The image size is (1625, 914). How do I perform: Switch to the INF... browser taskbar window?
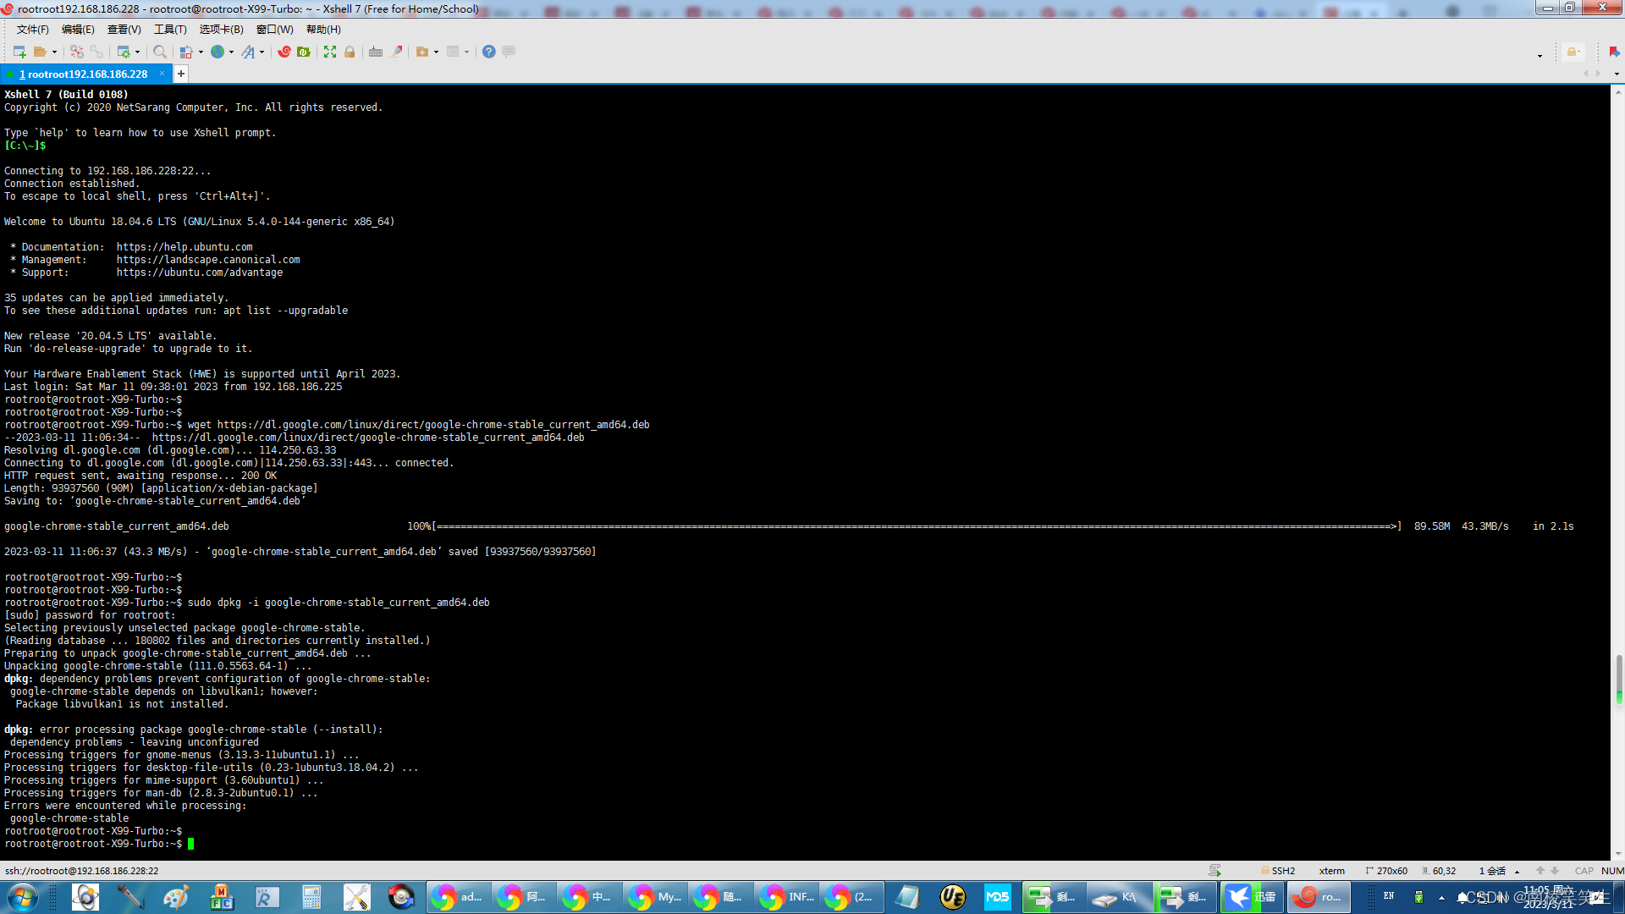pos(785,897)
